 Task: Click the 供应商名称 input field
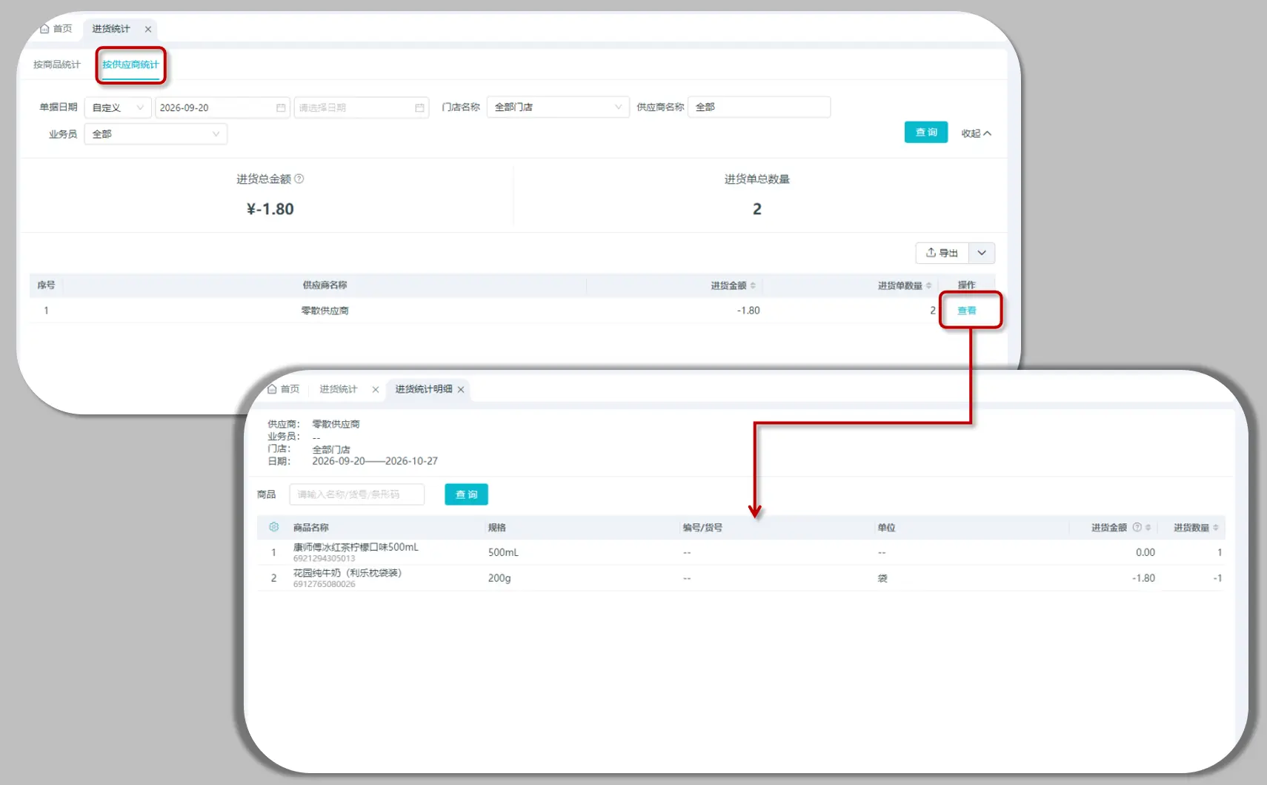pos(759,107)
